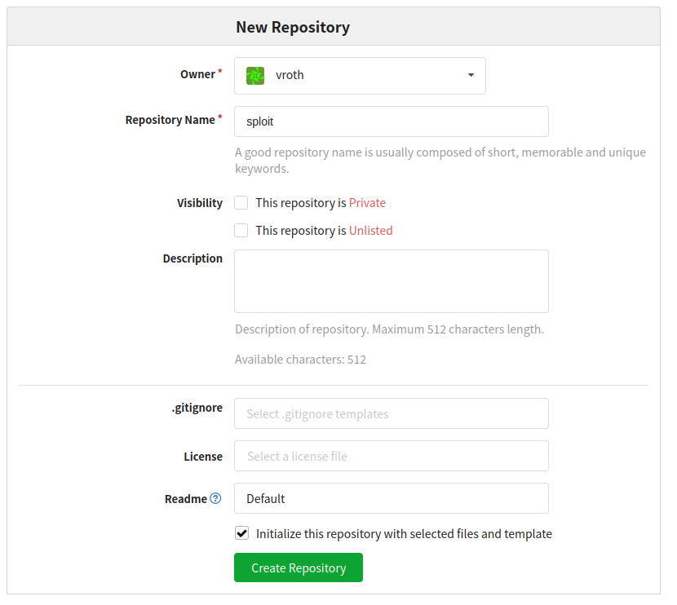Open the Readme help question-mark icon
The image size is (677, 605).
(x=215, y=498)
